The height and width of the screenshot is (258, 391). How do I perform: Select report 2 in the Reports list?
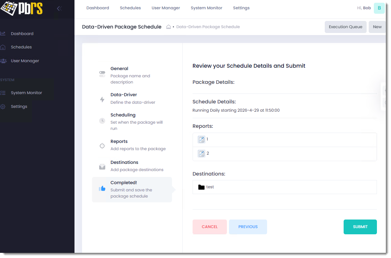point(208,154)
